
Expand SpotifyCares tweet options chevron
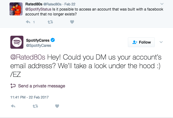coord(161,42)
